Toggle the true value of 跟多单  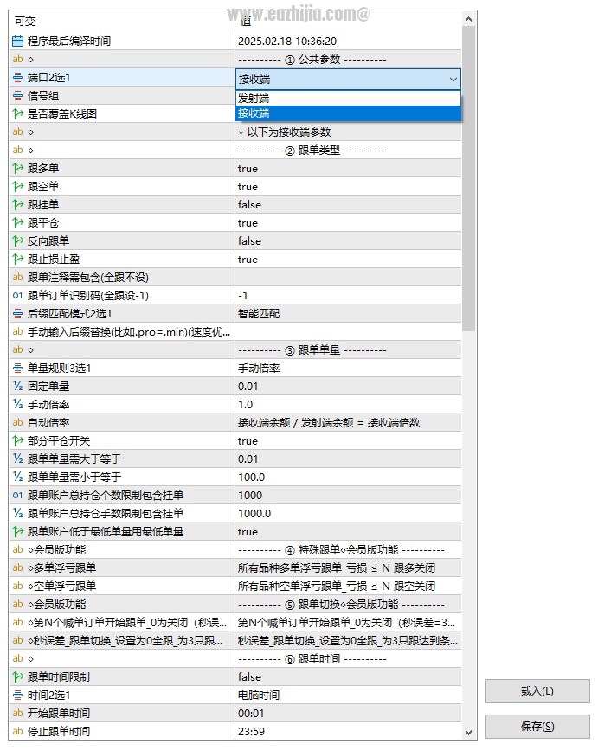[248, 169]
